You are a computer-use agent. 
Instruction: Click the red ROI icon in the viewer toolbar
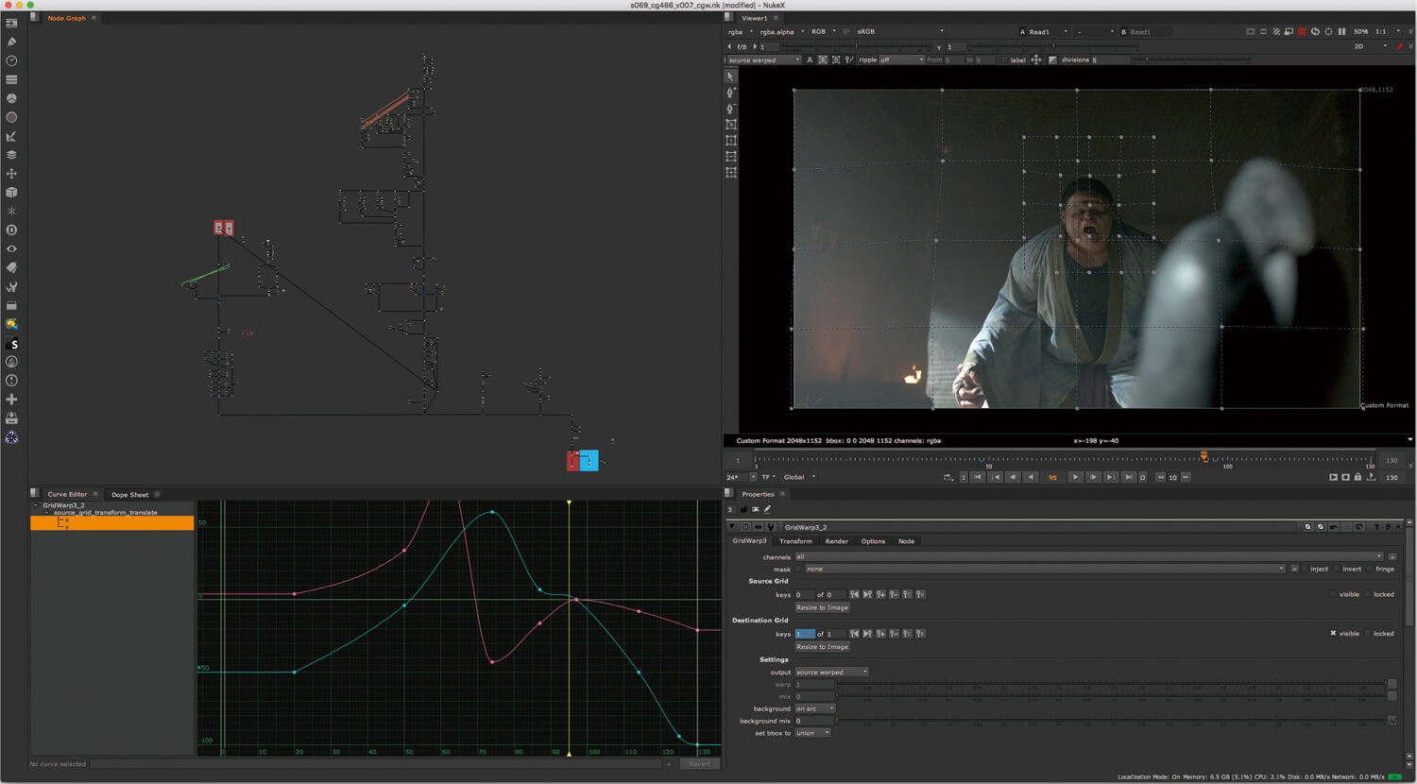1302,31
